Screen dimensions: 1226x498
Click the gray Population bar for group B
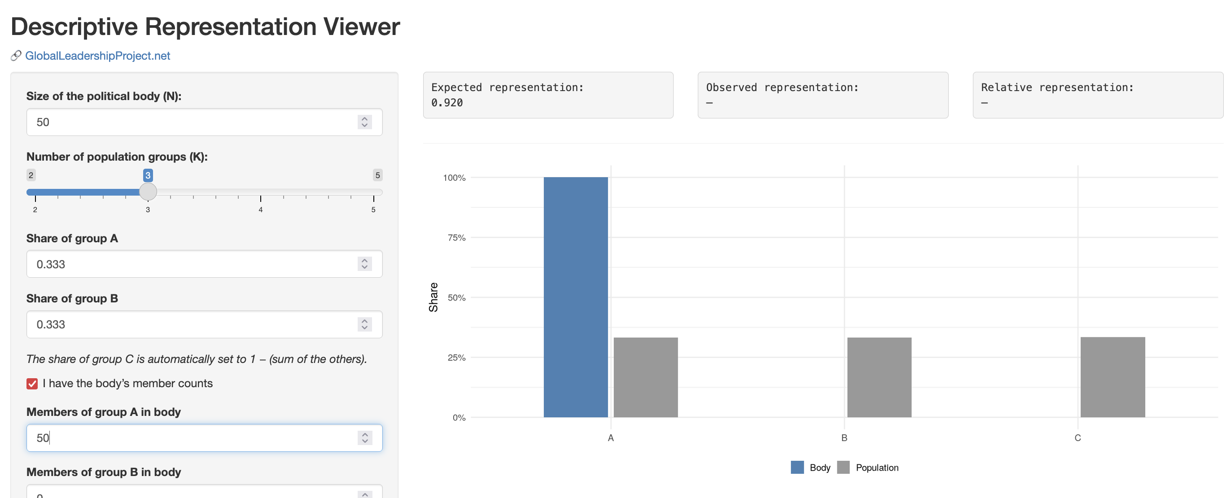879,377
